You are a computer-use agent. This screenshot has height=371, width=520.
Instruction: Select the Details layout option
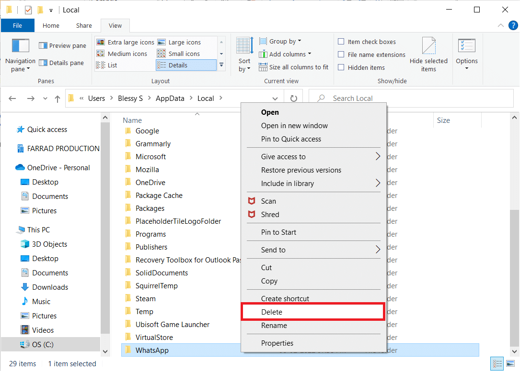[186, 65]
